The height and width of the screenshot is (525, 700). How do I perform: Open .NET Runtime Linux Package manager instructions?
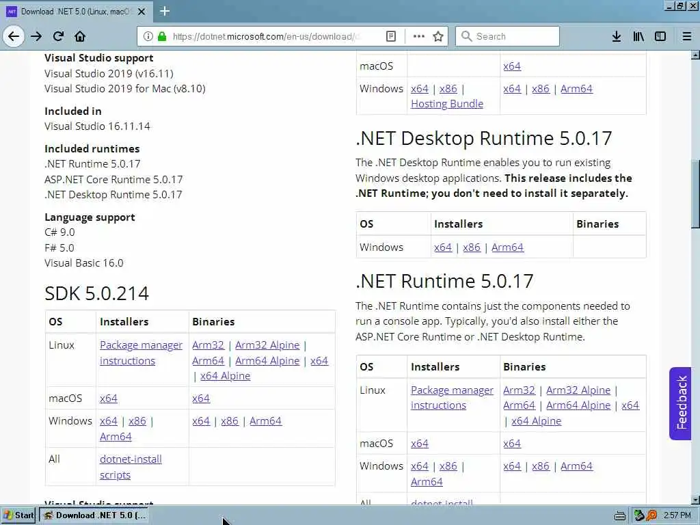(x=453, y=398)
